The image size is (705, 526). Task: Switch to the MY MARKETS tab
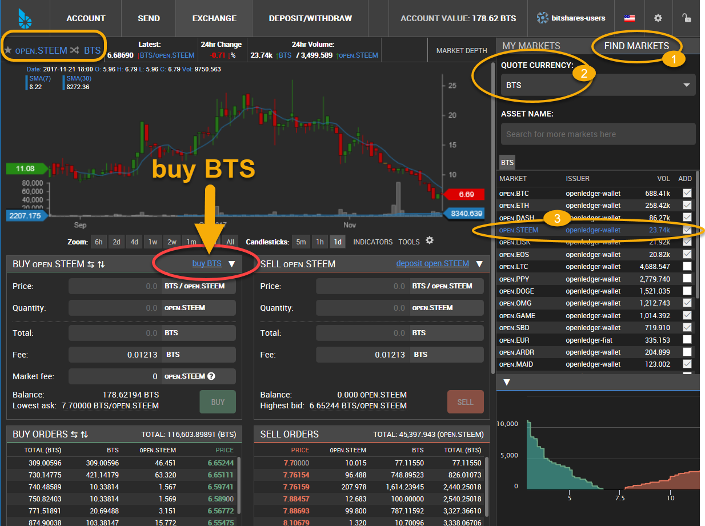(x=531, y=46)
